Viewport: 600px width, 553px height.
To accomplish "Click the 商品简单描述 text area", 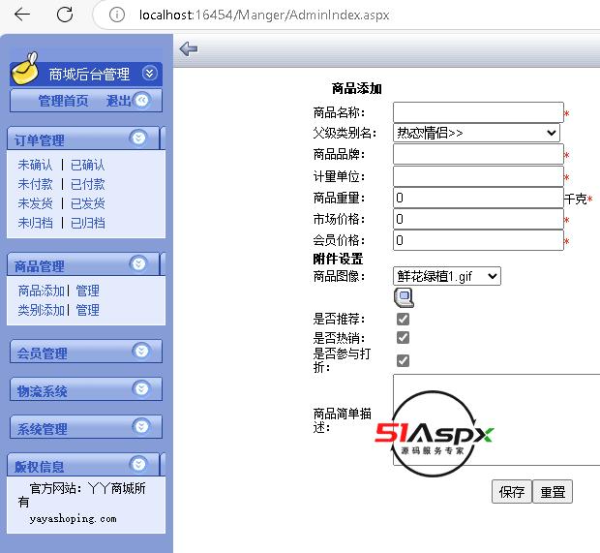I will click(x=496, y=419).
